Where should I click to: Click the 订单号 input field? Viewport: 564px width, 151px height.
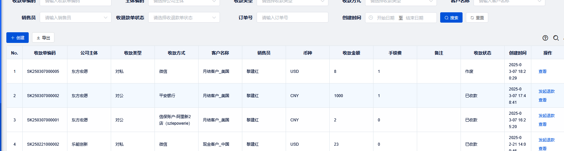(292, 18)
